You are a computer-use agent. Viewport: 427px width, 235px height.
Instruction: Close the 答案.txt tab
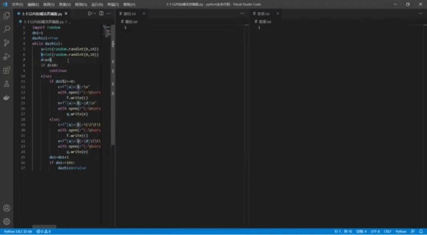click(x=278, y=14)
